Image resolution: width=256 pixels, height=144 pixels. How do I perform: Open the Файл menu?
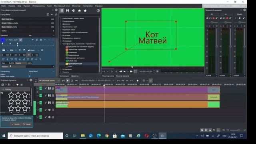4,6
